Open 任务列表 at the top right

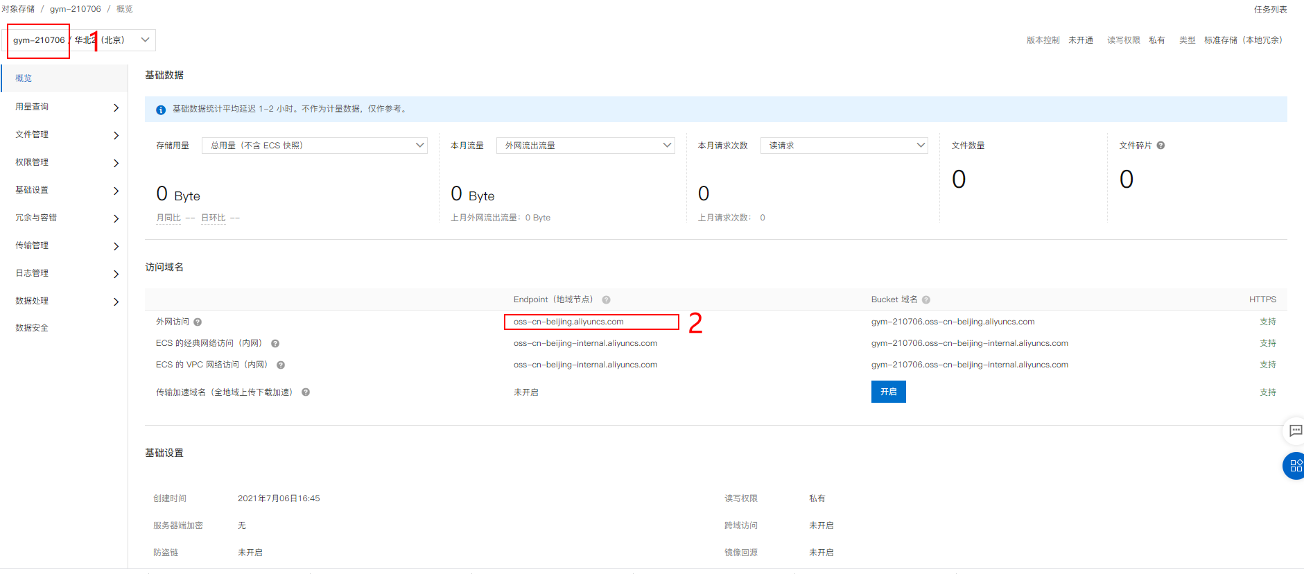point(1271,10)
